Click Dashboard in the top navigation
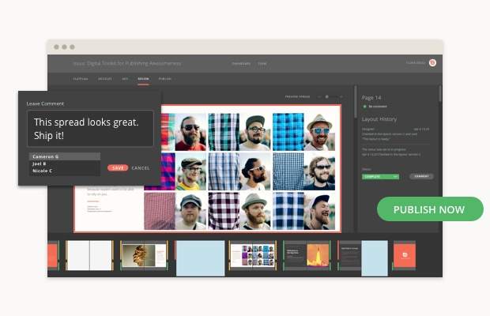This screenshot has width=490, height=316. pyautogui.click(x=240, y=62)
